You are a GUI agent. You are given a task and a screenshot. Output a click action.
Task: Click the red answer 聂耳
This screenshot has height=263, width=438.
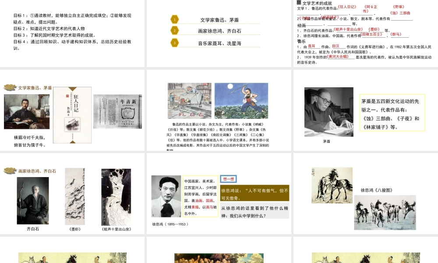coord(311,46)
